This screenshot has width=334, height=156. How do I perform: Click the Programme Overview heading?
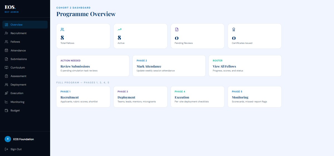[86, 14]
